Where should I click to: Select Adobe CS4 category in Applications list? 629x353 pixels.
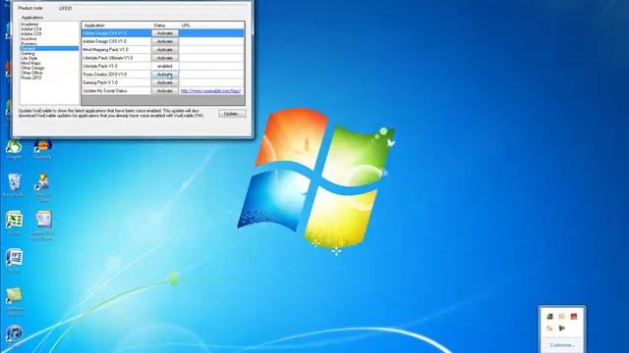(x=30, y=29)
